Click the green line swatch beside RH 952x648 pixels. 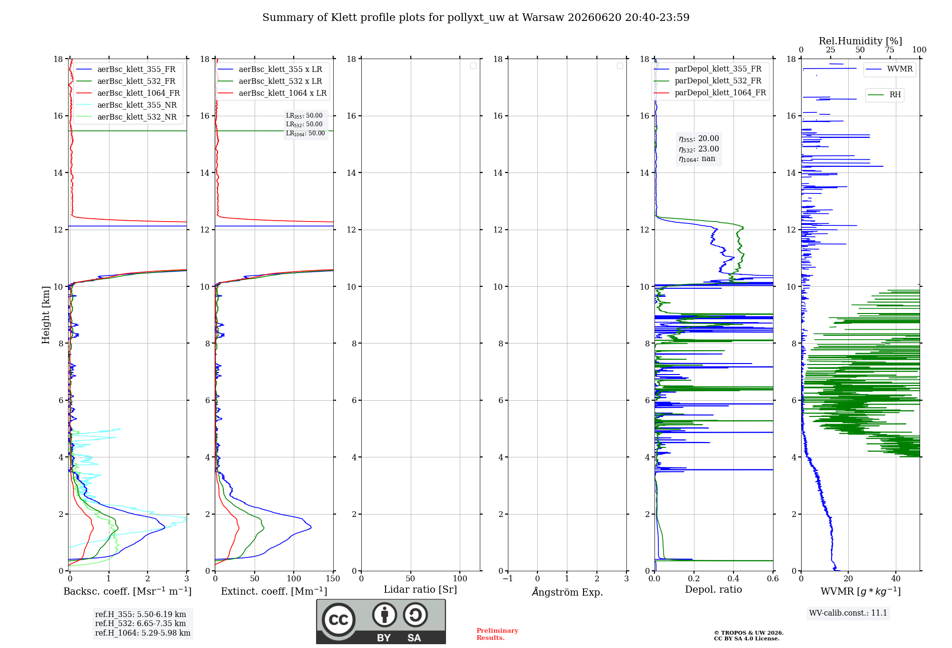tap(875, 95)
